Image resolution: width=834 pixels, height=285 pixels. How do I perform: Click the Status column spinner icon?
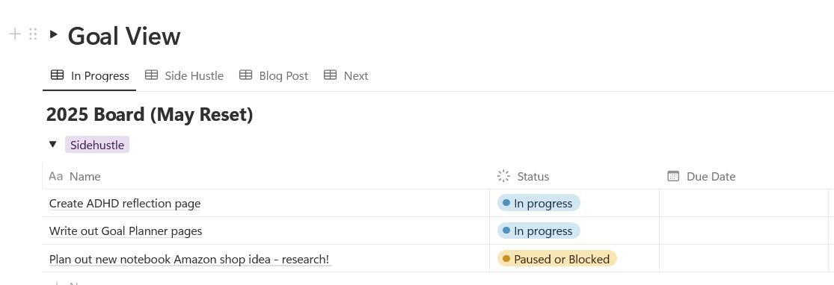coord(503,176)
